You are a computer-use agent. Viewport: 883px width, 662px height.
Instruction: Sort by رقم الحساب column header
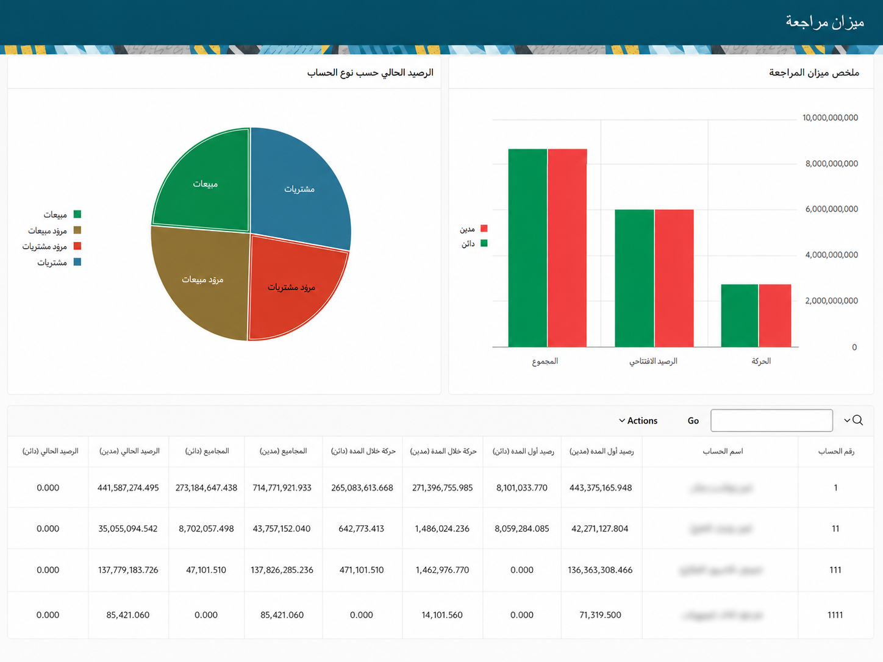(836, 451)
